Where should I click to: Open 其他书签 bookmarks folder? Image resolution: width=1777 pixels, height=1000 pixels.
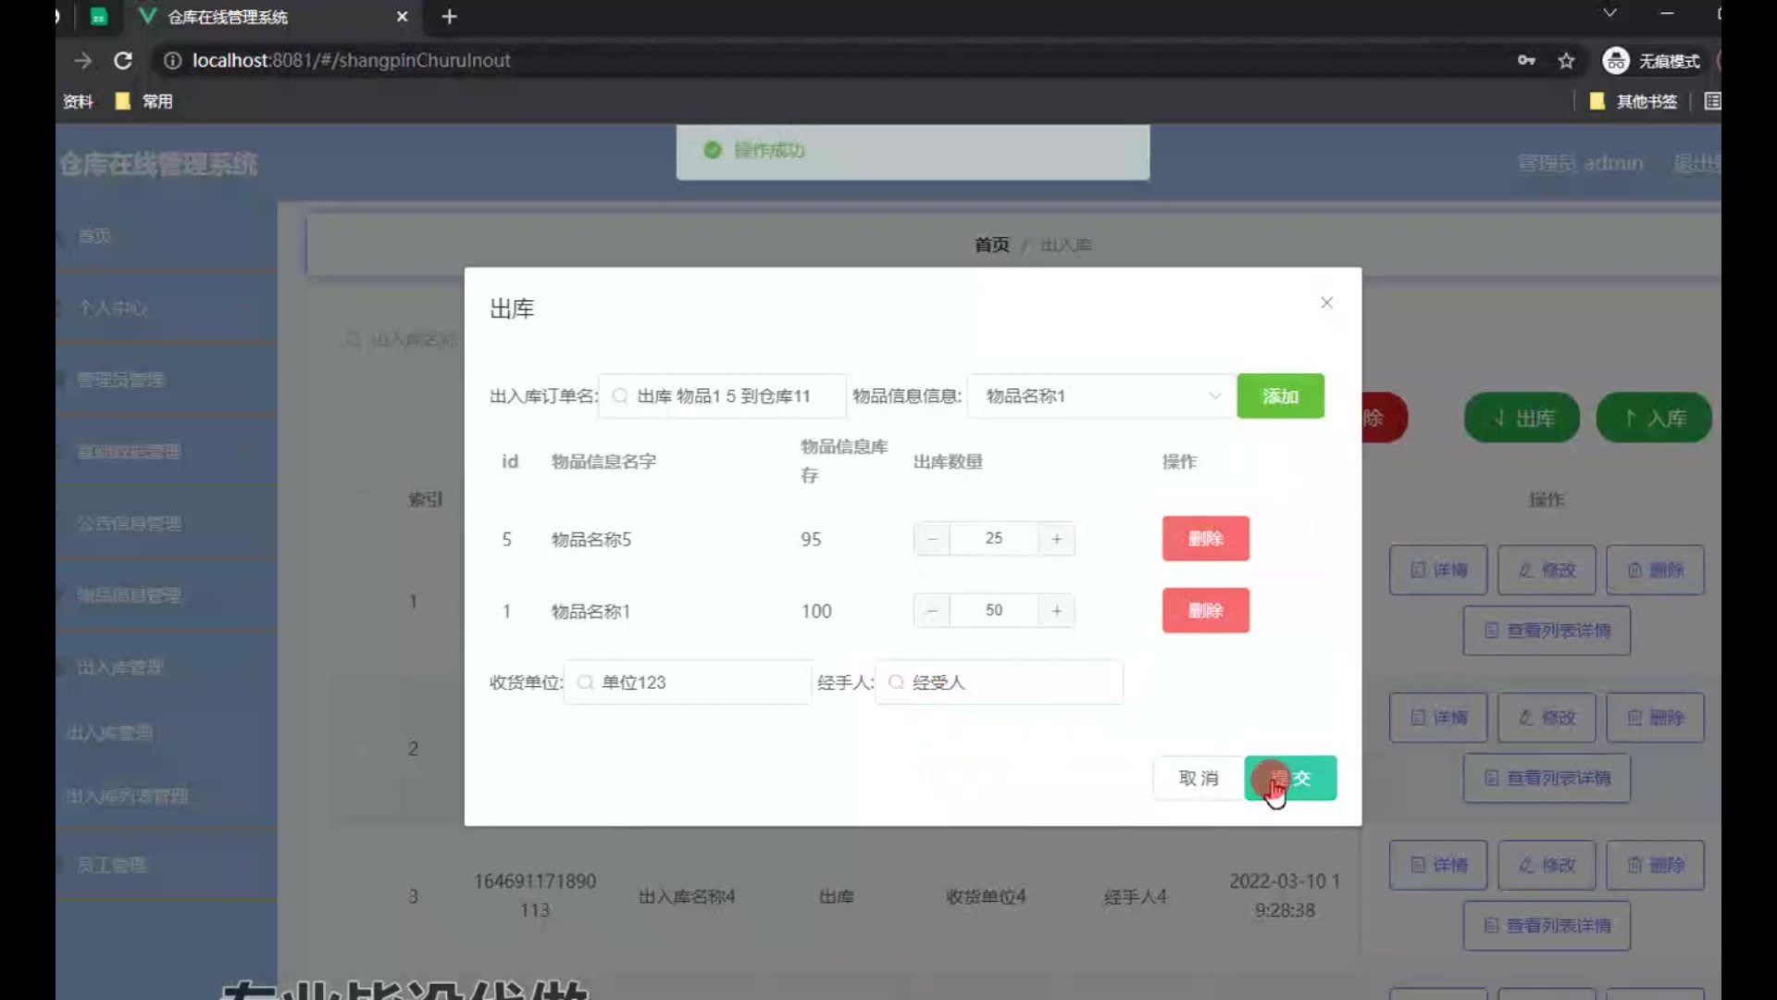tap(1634, 102)
